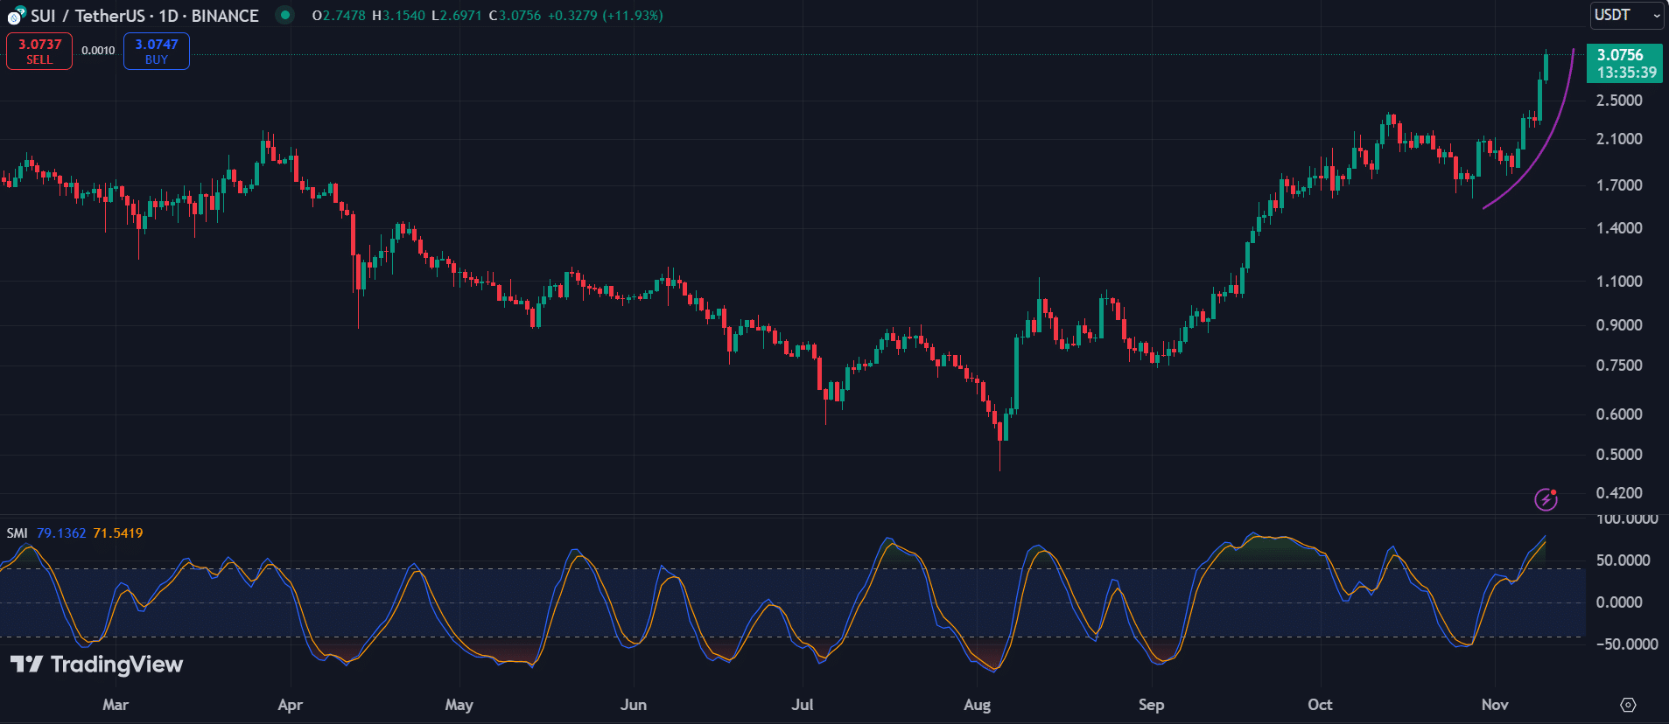Click the 0.0000 SMI scale label
The width and height of the screenshot is (1669, 724).
point(1619,602)
